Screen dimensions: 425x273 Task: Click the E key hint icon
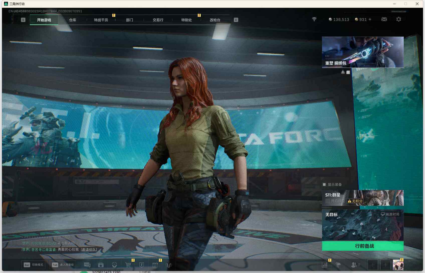click(236, 20)
